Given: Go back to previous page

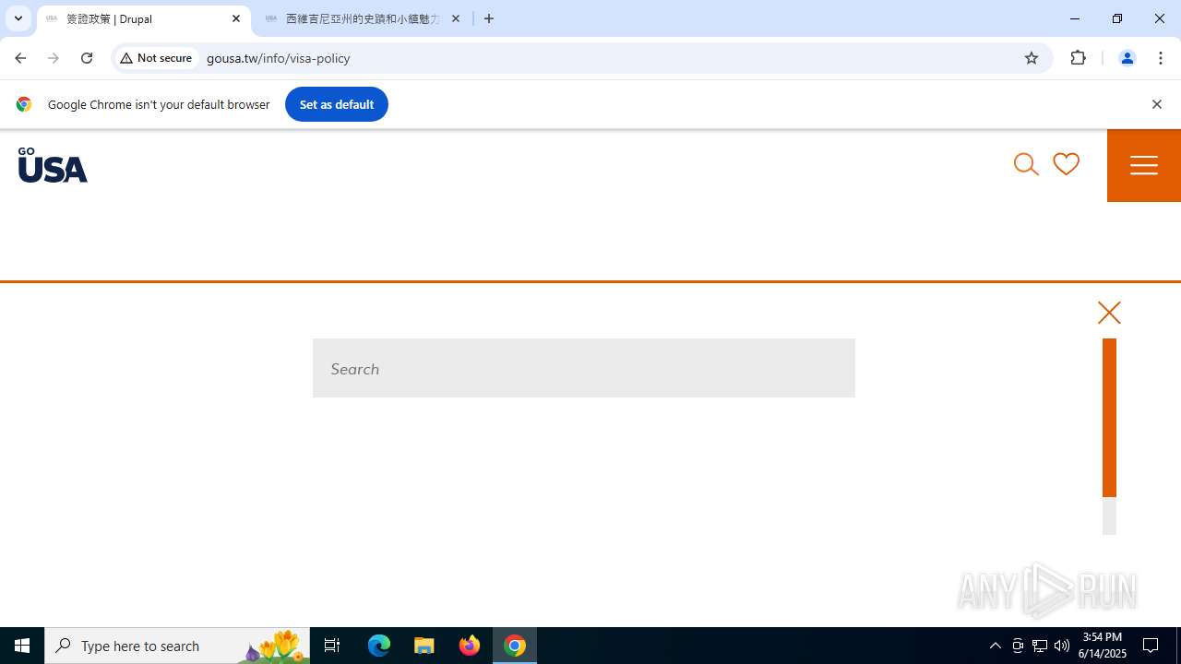Looking at the screenshot, I should tap(20, 58).
